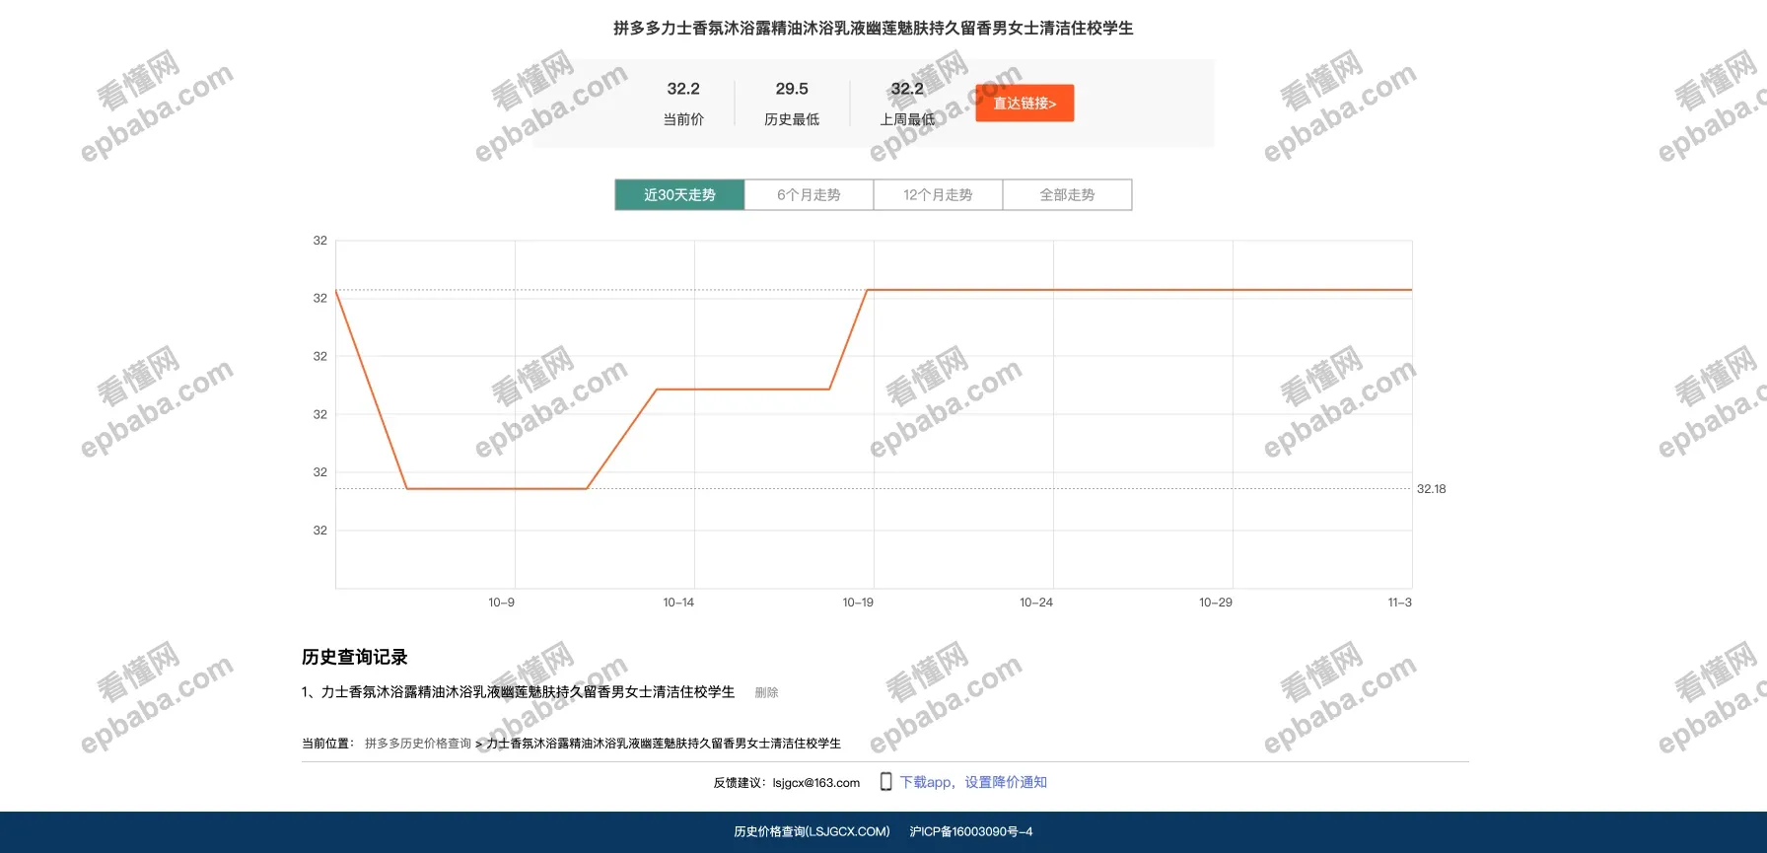Click feedback email lsjgcx@163.com
This screenshot has width=1767, height=853.
coord(816,783)
